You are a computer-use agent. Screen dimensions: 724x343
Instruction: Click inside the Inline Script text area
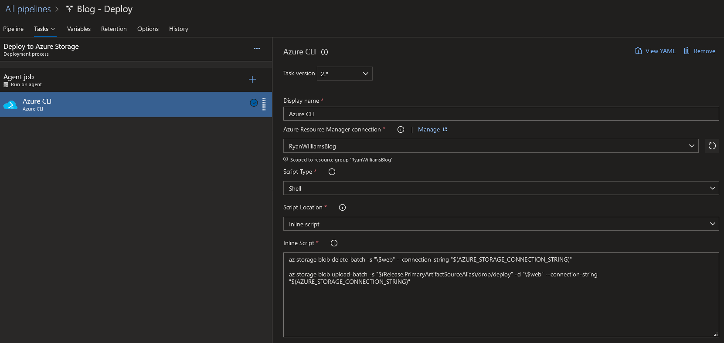(x=501, y=295)
